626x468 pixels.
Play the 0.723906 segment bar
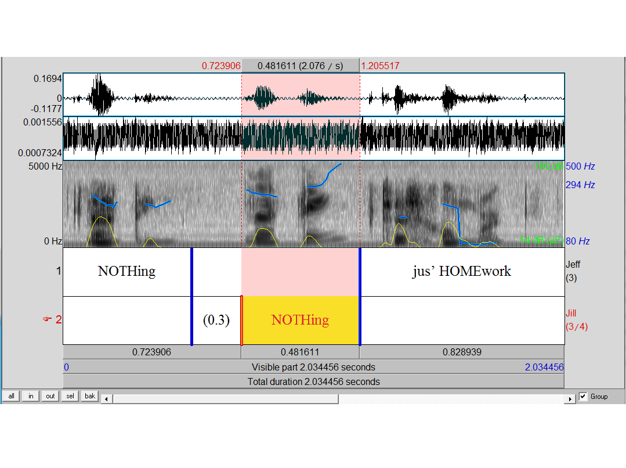(x=151, y=352)
